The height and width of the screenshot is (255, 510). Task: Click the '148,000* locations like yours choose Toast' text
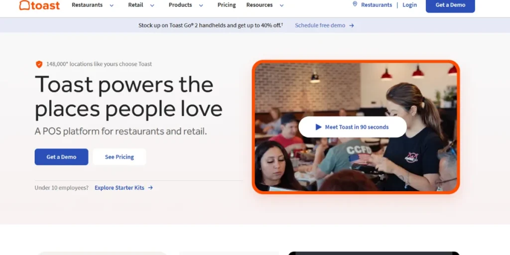click(x=99, y=64)
